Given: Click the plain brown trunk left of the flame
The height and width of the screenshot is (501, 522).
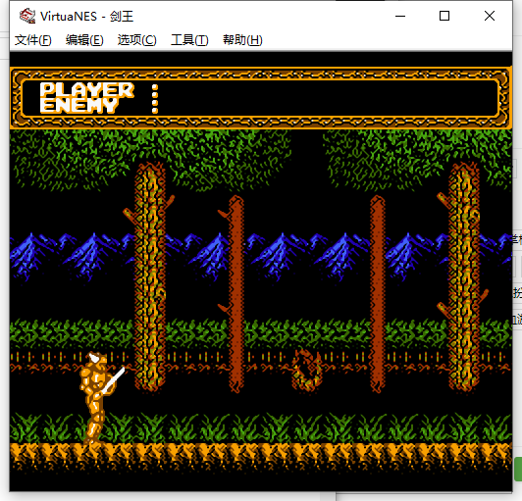Looking at the screenshot, I should coord(236,294).
